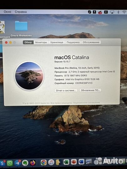Open the Лицензионное соглашение link
This screenshot has height=169, width=127.
tap(87, 103)
